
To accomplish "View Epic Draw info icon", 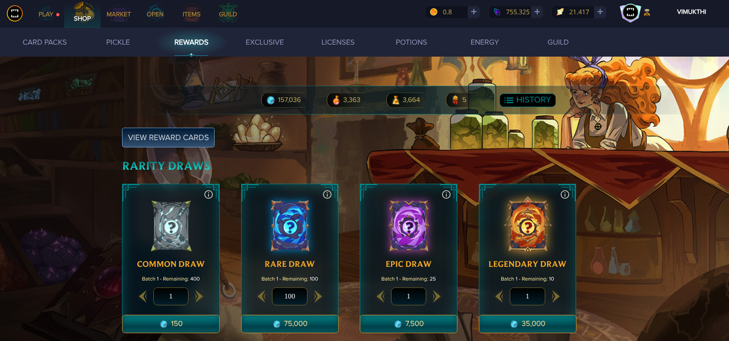I will tap(446, 195).
